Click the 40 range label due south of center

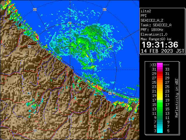(70, 117)
